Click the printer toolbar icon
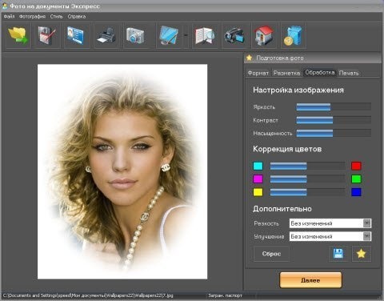384x301 pixels. [106, 35]
